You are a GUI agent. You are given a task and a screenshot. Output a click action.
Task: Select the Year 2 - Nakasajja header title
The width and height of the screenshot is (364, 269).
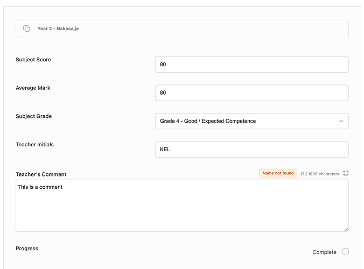coord(58,29)
